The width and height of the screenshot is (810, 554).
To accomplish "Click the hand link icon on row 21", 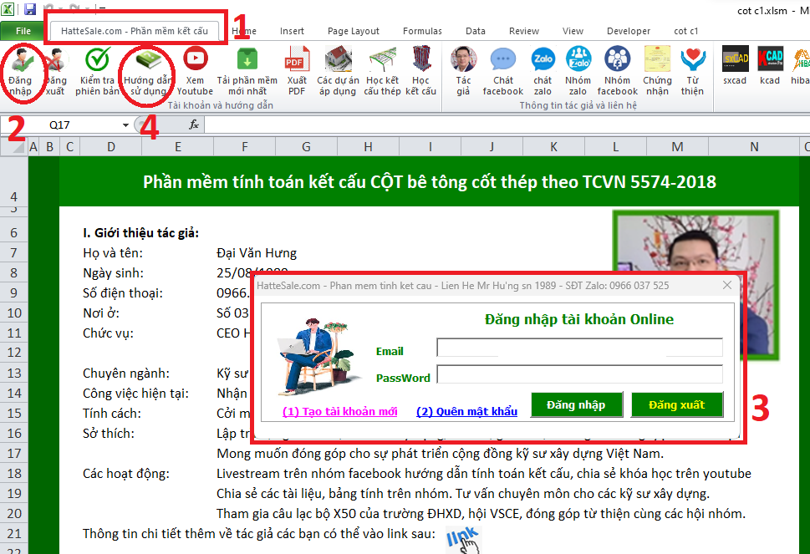I will point(463,540).
